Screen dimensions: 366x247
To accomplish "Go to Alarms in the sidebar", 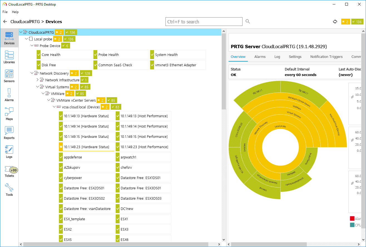I will tap(9, 95).
